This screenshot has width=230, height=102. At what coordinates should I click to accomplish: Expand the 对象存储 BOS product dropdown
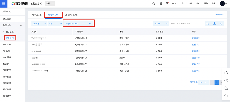[78, 24]
